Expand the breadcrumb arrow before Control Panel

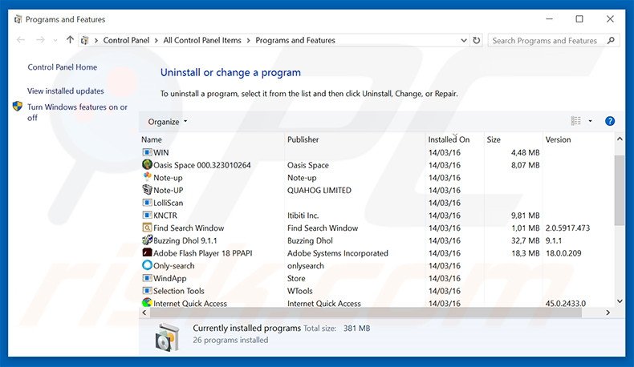[96, 40]
